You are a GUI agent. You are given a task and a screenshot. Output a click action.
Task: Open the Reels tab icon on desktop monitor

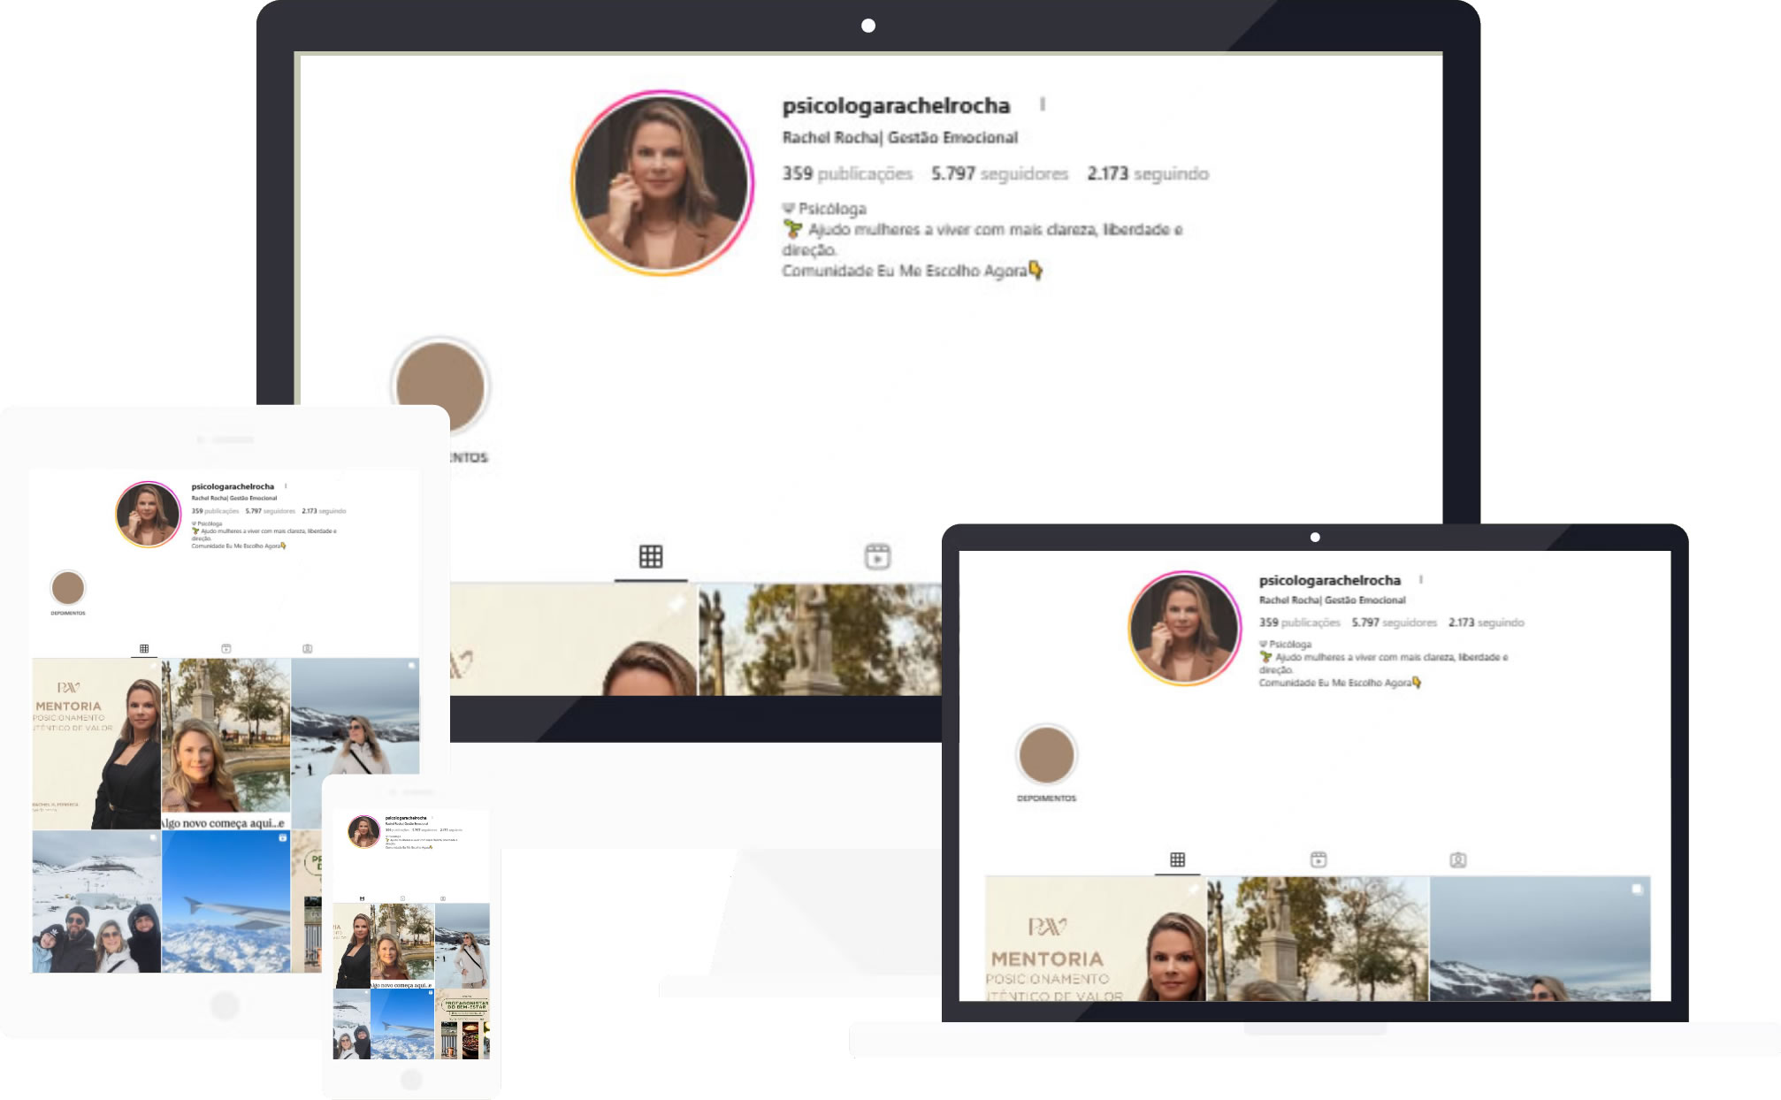pyautogui.click(x=876, y=556)
